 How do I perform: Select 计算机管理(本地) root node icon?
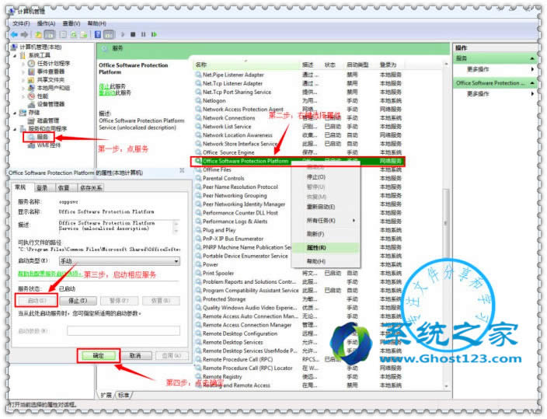click(14, 47)
